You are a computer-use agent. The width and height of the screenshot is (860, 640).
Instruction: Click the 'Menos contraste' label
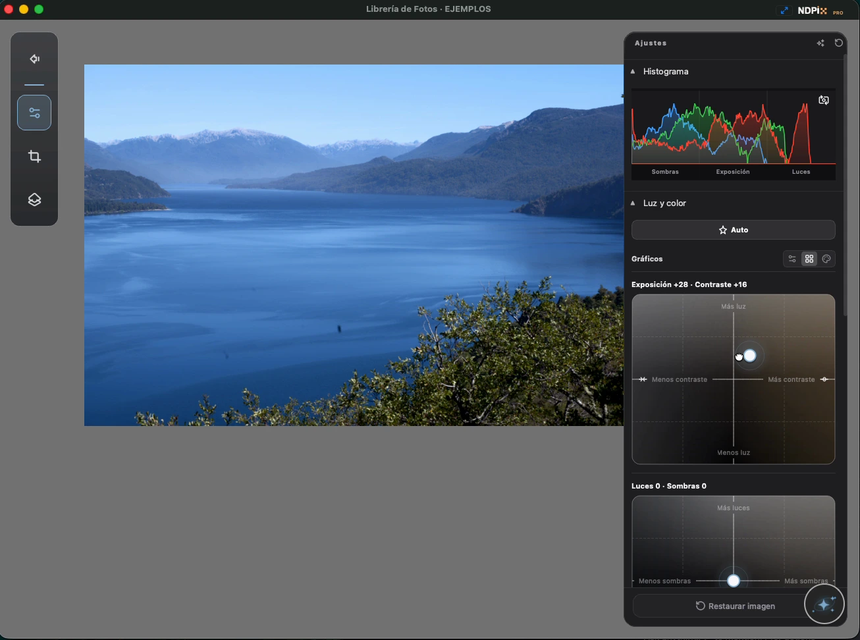(x=680, y=380)
